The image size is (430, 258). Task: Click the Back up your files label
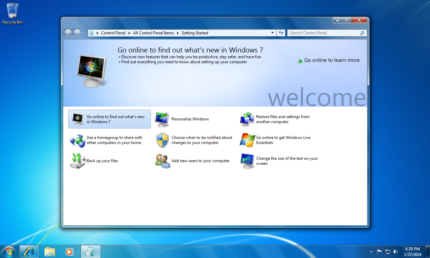coord(102,161)
